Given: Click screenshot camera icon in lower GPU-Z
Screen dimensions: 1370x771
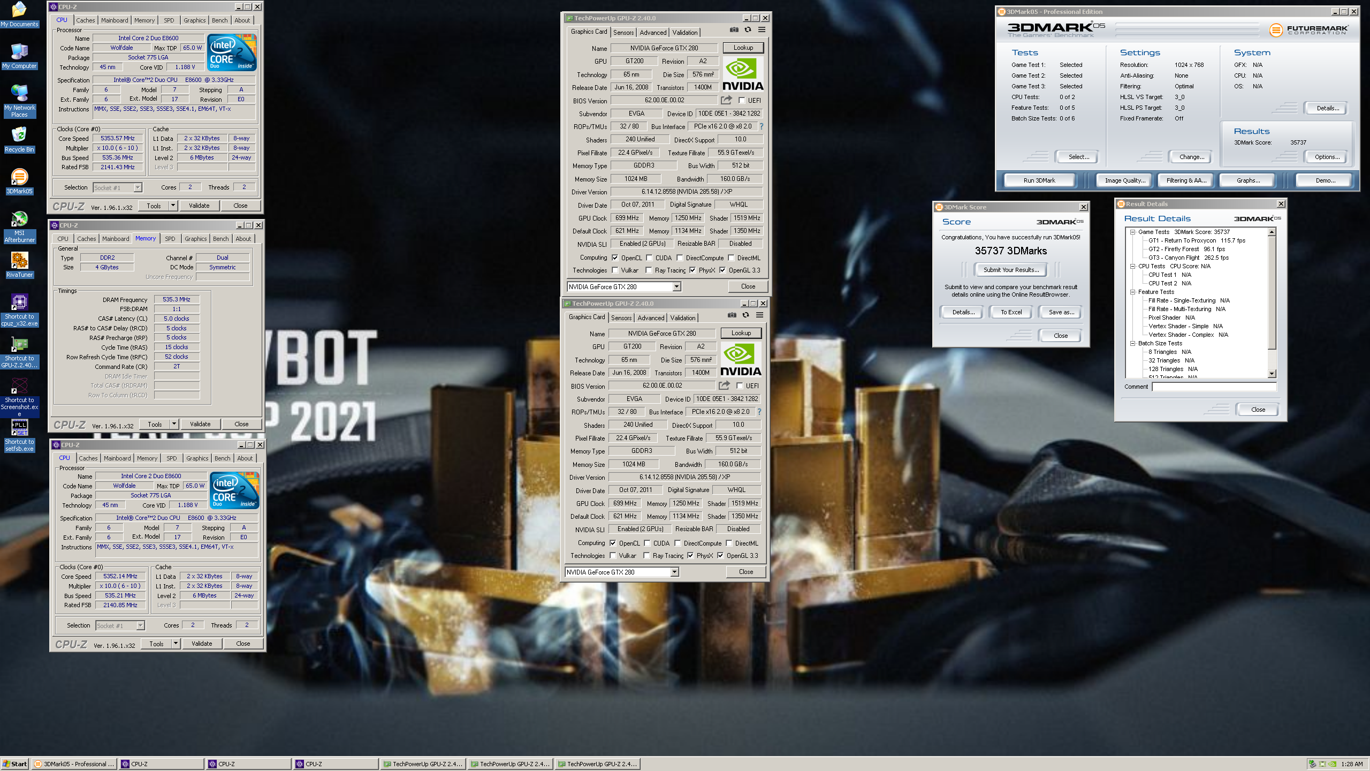Looking at the screenshot, I should click(x=732, y=315).
